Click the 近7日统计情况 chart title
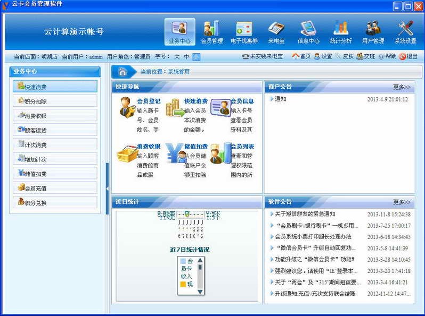 190,250
